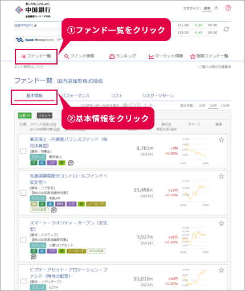The image size is (245, 291).
Task: Refresh market data with reload icon
Action: click(x=226, y=29)
